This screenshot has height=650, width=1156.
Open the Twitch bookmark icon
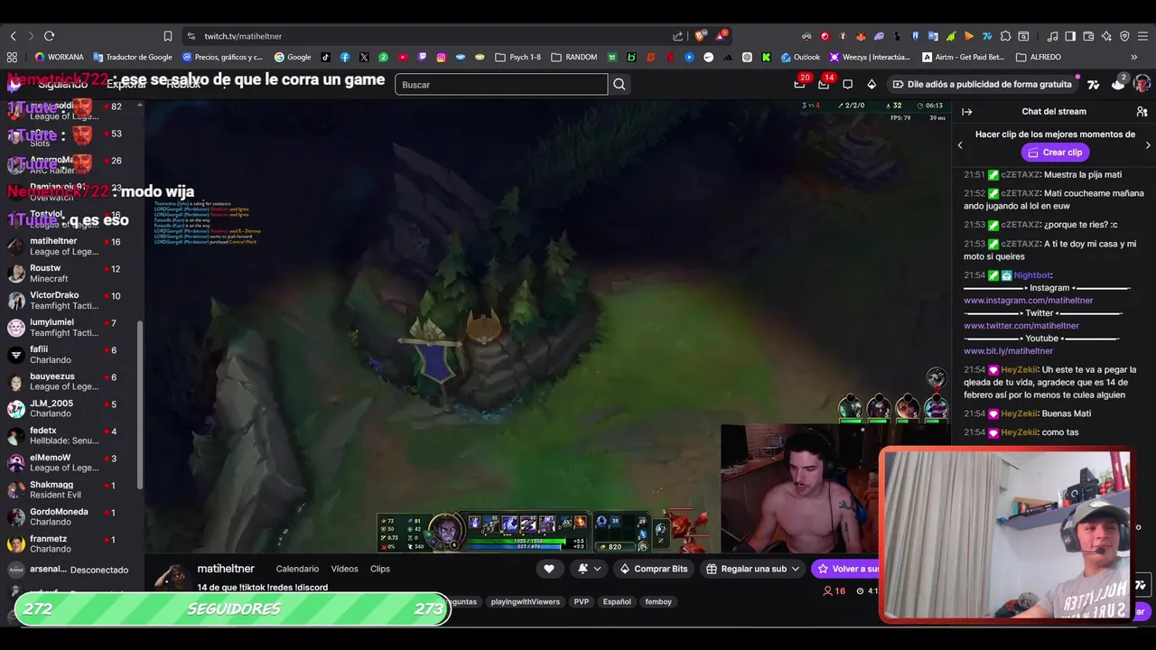pyautogui.click(x=422, y=57)
